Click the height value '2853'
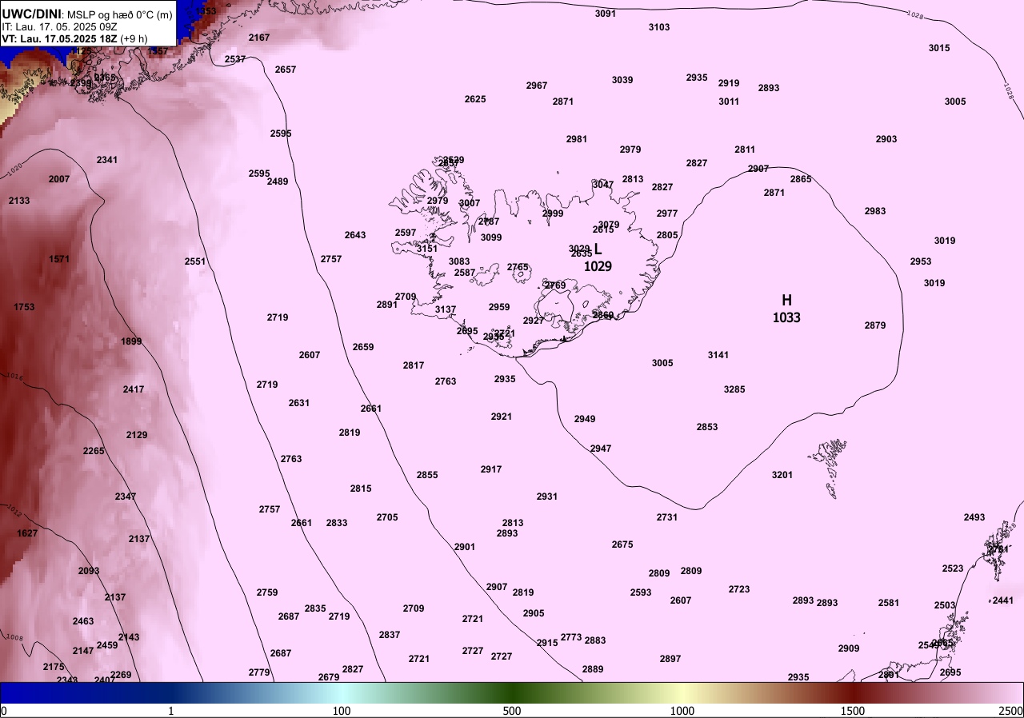Image resolution: width=1024 pixels, height=718 pixels. pyautogui.click(x=707, y=427)
